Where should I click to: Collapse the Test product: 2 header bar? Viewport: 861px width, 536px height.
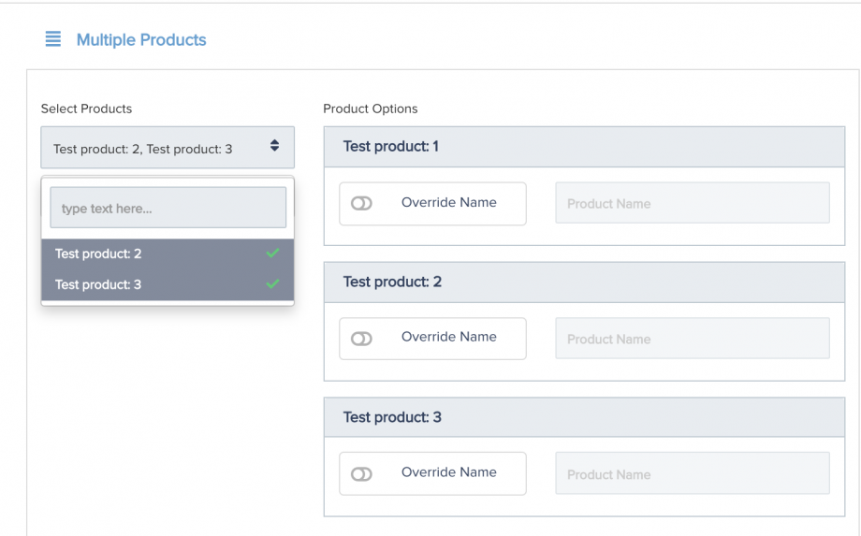coord(584,282)
